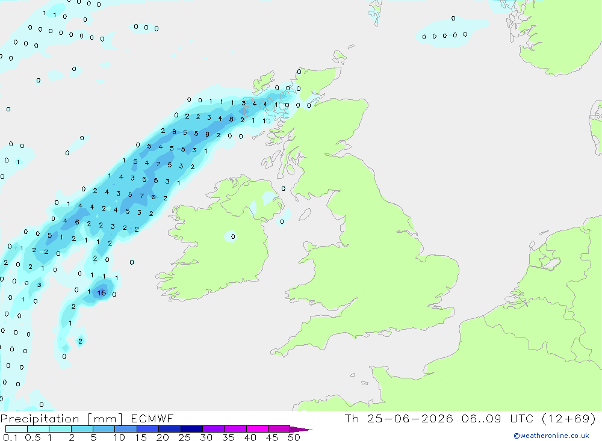This screenshot has height=441, width=602.
Task: Click the '40' legend scale label
Action: [x=250, y=437]
